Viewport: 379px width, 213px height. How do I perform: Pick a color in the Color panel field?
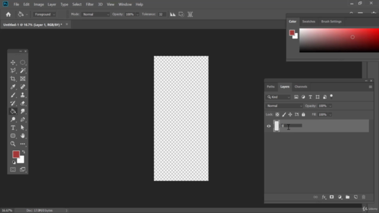[x=339, y=40]
